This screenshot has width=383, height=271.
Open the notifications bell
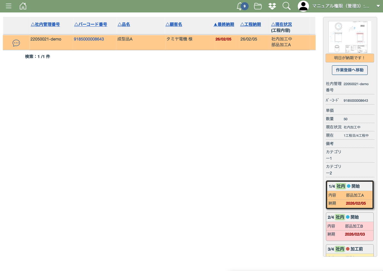(240, 6)
